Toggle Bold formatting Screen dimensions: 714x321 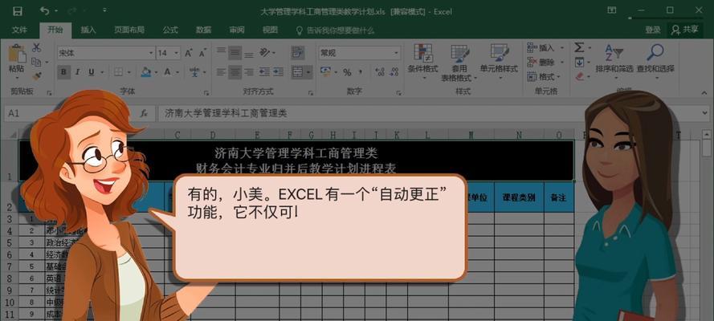63,72
